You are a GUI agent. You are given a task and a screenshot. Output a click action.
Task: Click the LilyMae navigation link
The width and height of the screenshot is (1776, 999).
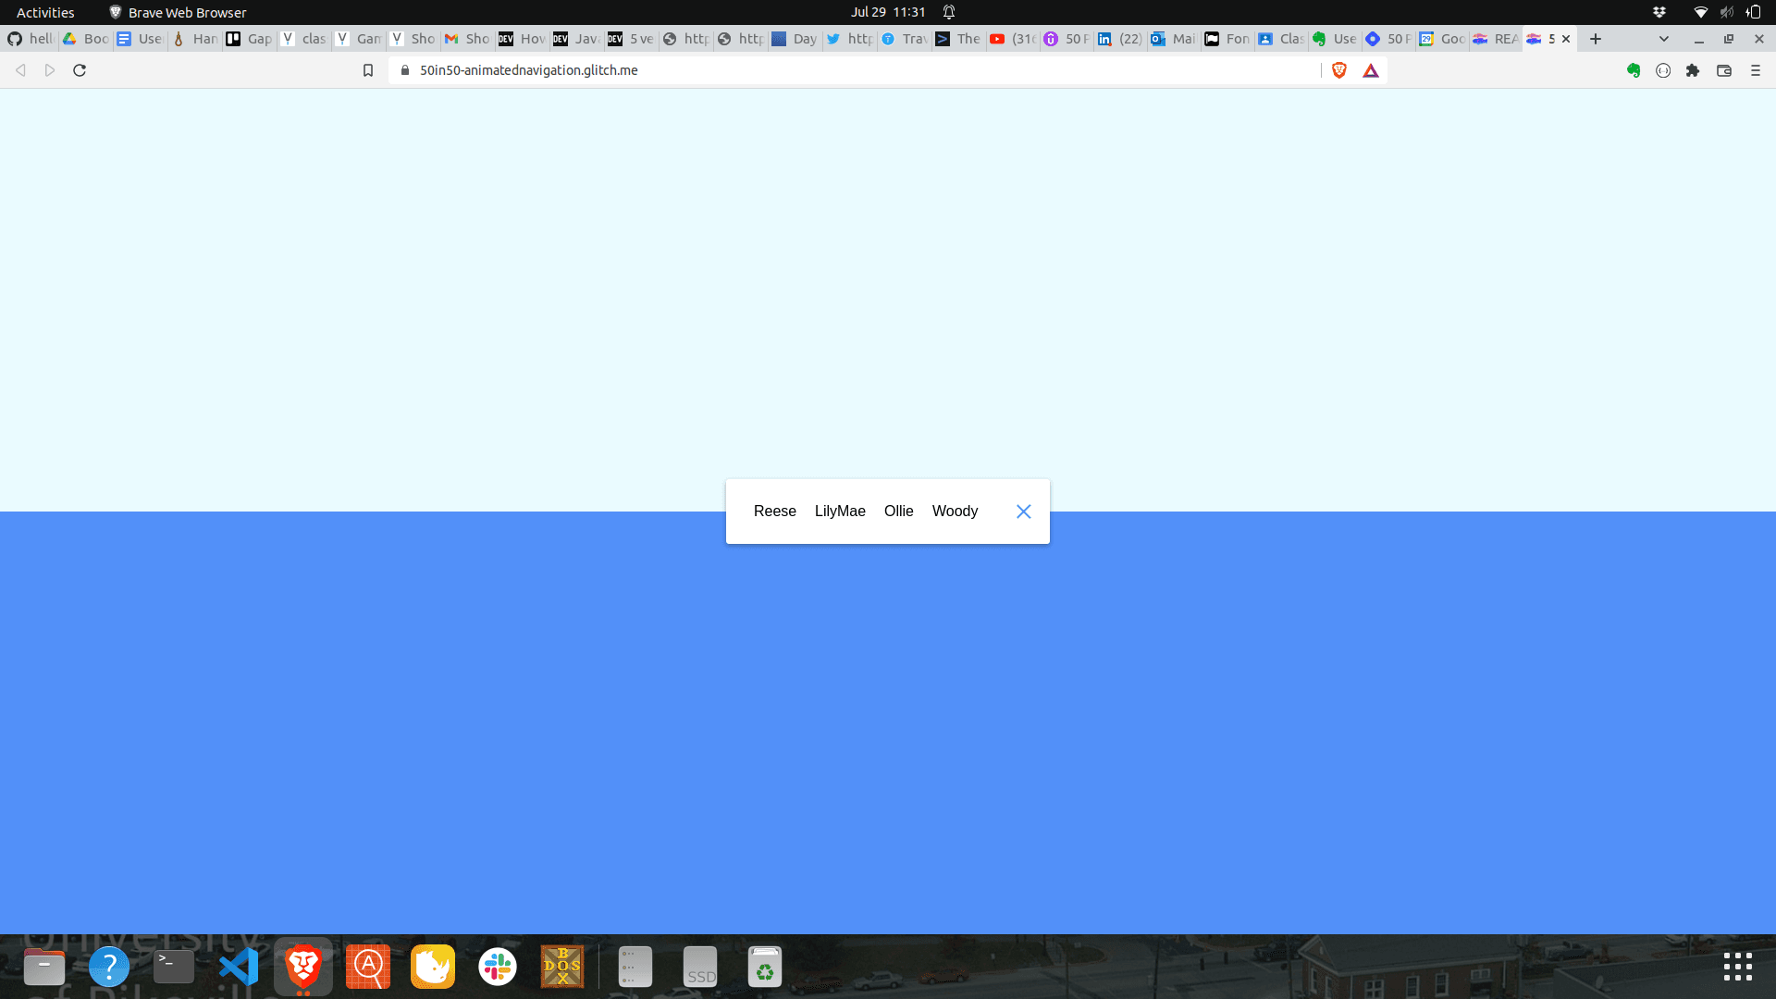(840, 512)
